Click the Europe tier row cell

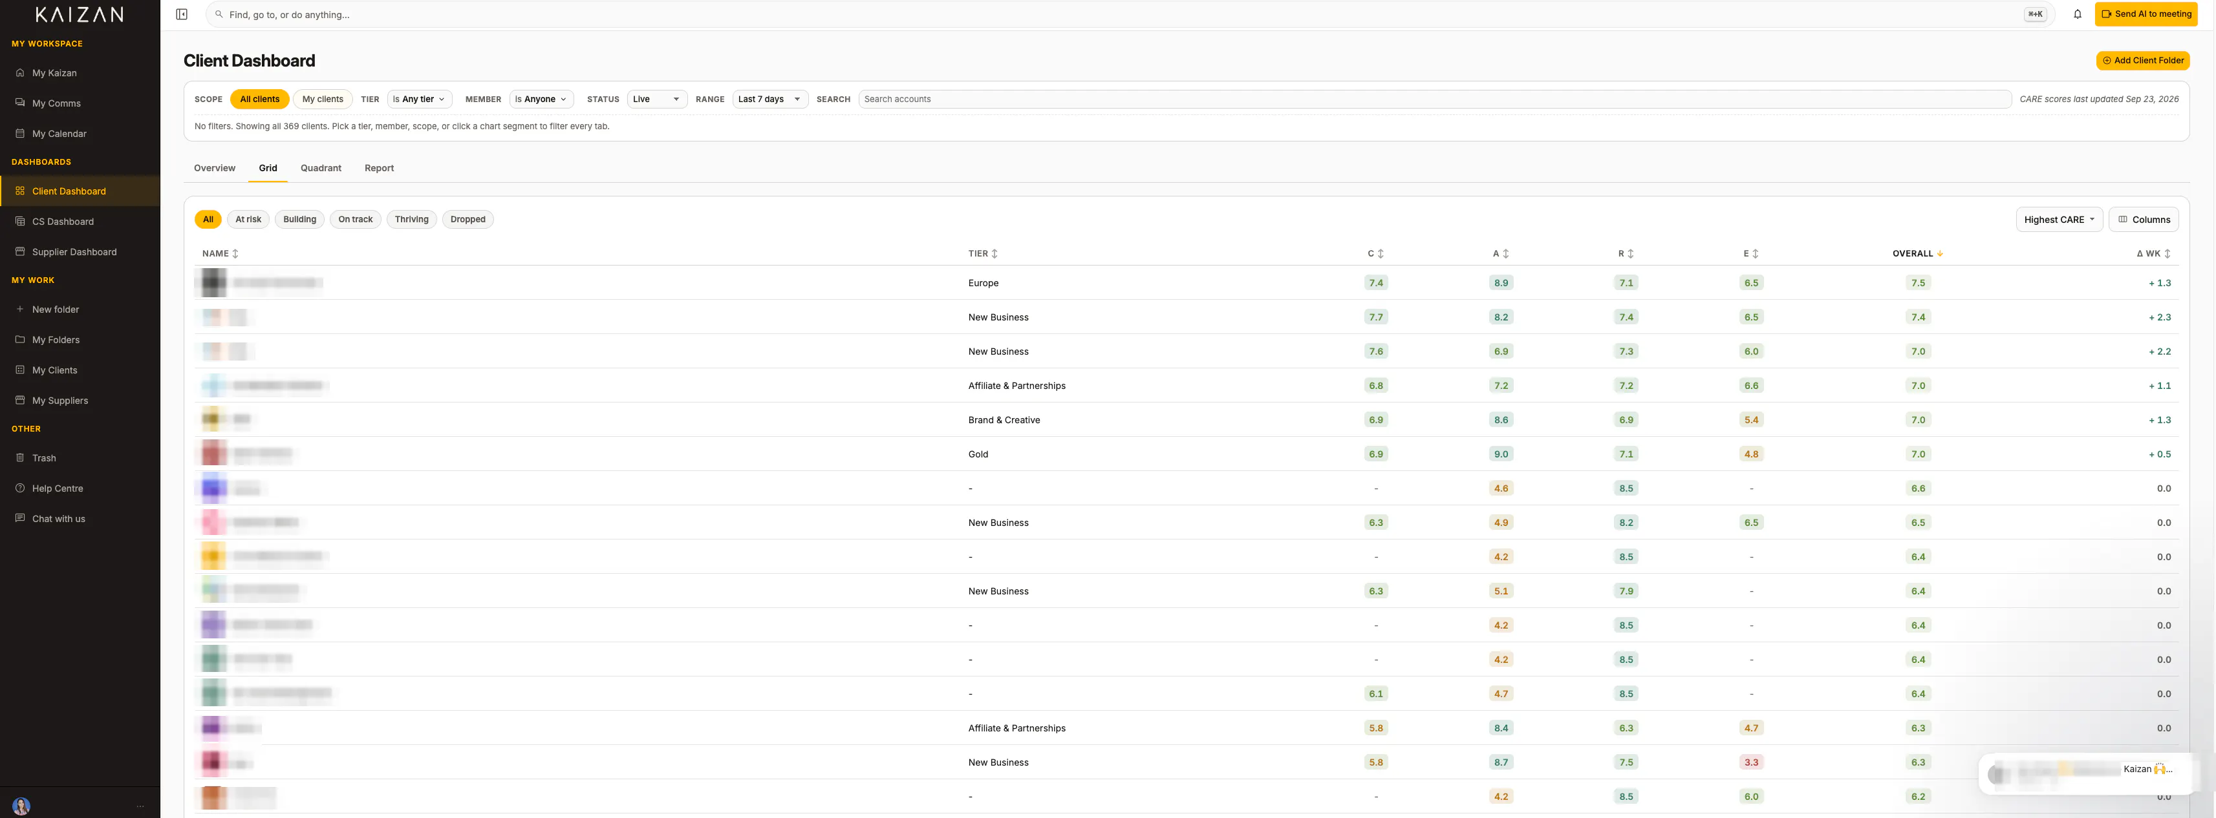[x=984, y=283]
